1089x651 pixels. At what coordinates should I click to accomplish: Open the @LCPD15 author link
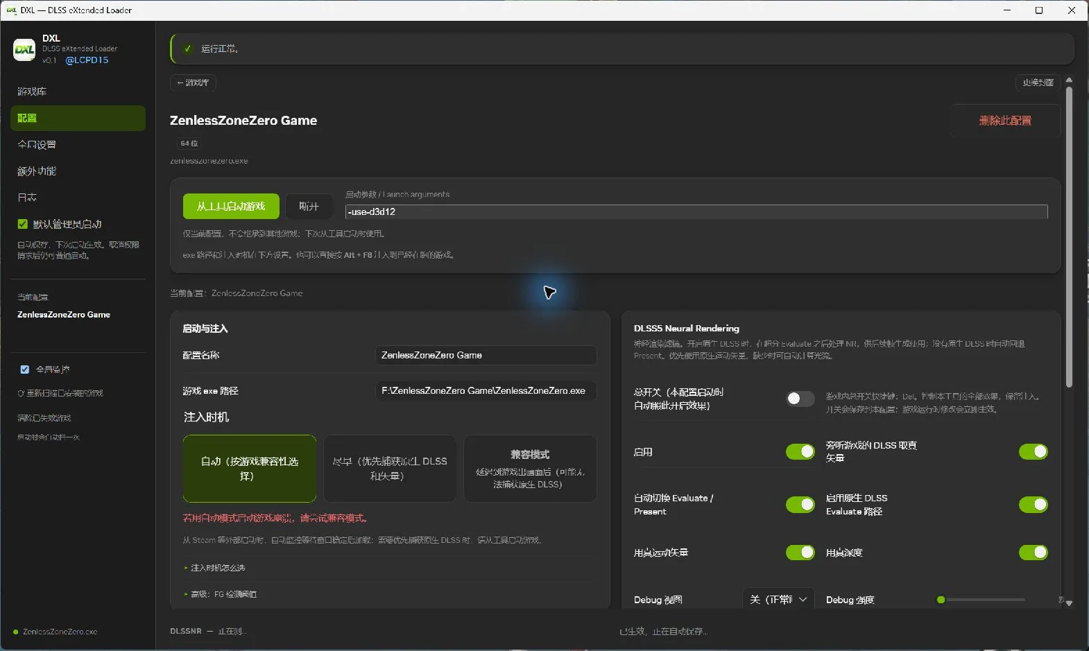point(87,60)
